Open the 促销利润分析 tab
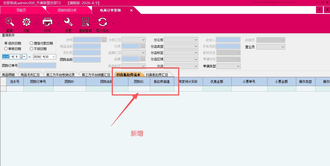 click(67, 10)
